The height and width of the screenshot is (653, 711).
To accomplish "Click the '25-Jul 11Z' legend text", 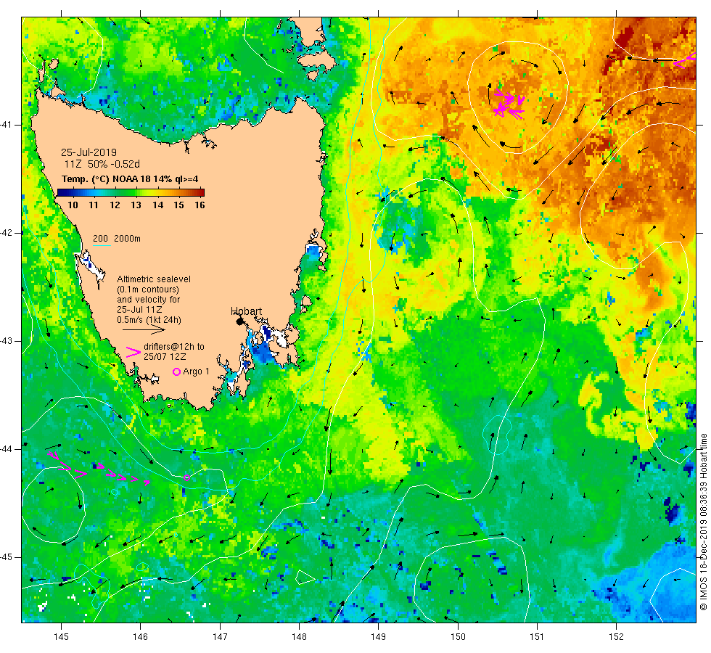I will tap(139, 310).
